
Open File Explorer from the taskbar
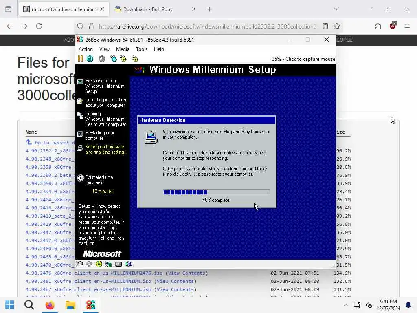70,305
